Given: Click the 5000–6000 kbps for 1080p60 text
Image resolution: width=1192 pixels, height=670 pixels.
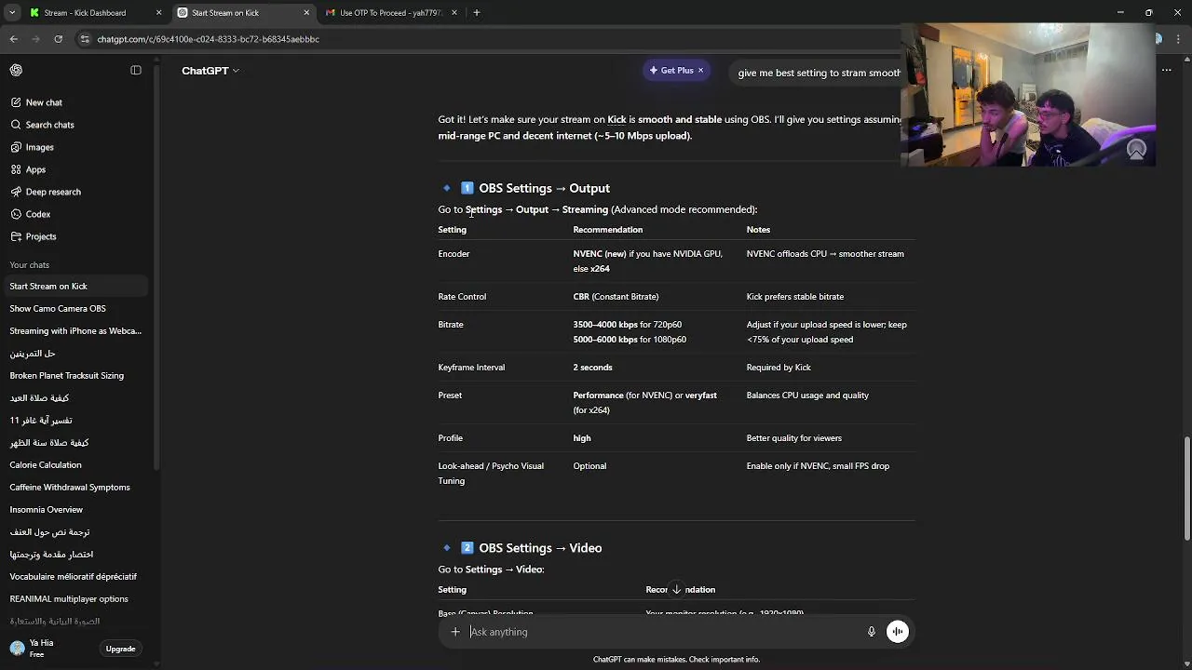Looking at the screenshot, I should [x=630, y=340].
